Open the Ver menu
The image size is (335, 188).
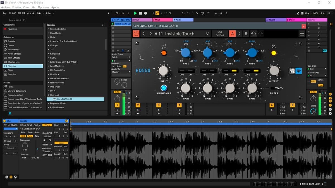[x=34, y=7]
